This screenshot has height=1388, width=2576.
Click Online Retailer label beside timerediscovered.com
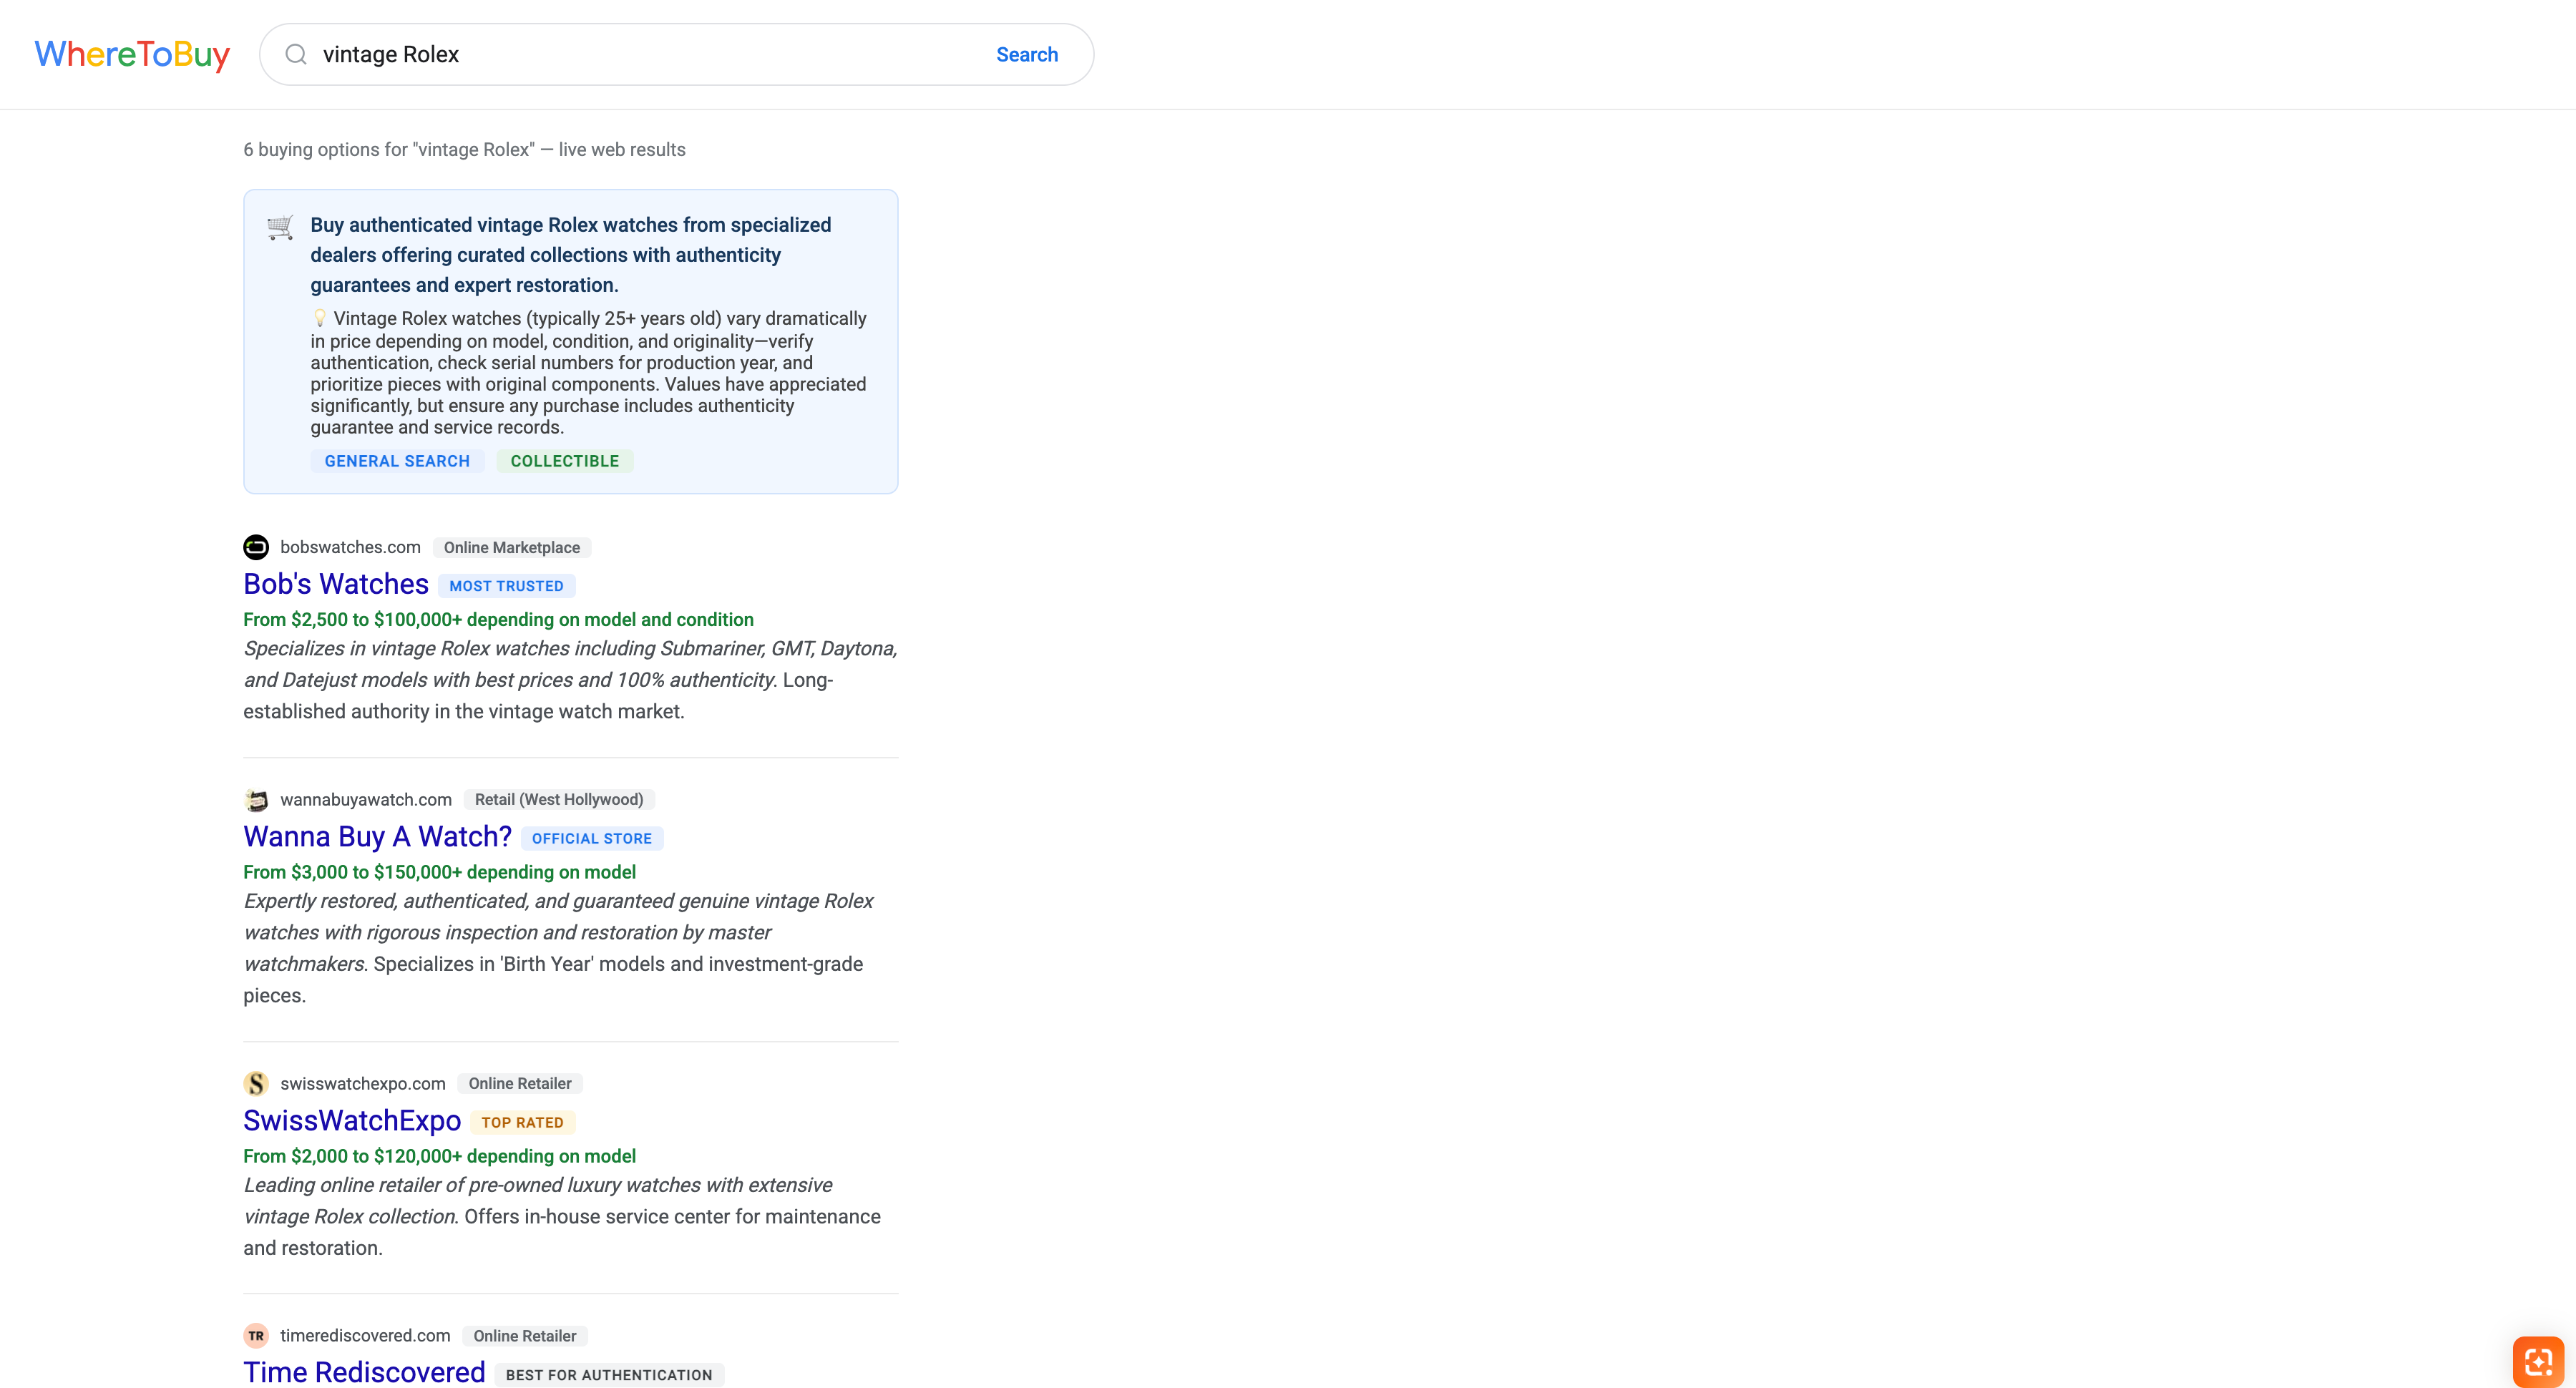[x=525, y=1335]
